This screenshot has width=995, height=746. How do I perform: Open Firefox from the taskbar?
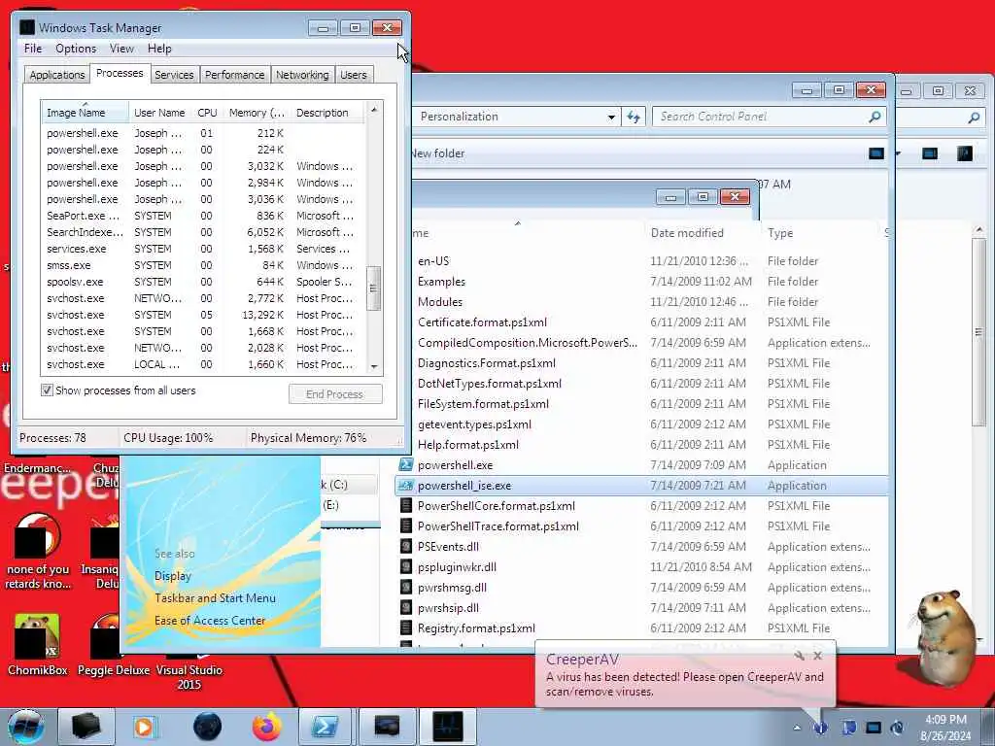267,727
